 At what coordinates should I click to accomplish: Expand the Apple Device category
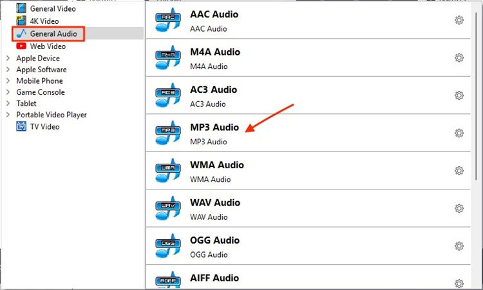pos(8,58)
